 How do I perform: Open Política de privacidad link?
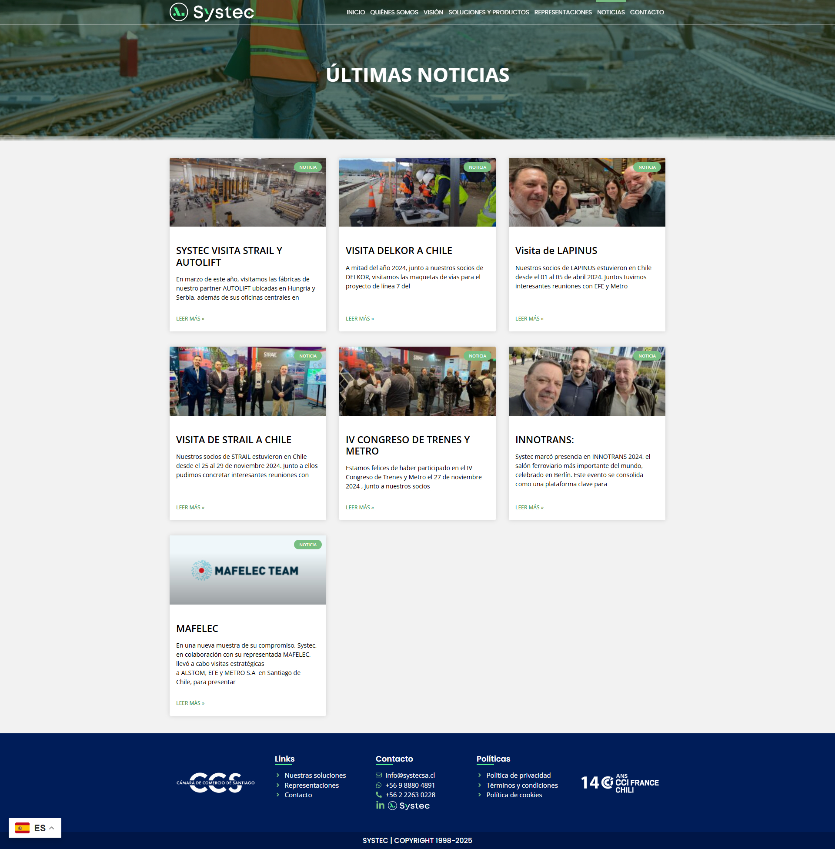point(518,775)
